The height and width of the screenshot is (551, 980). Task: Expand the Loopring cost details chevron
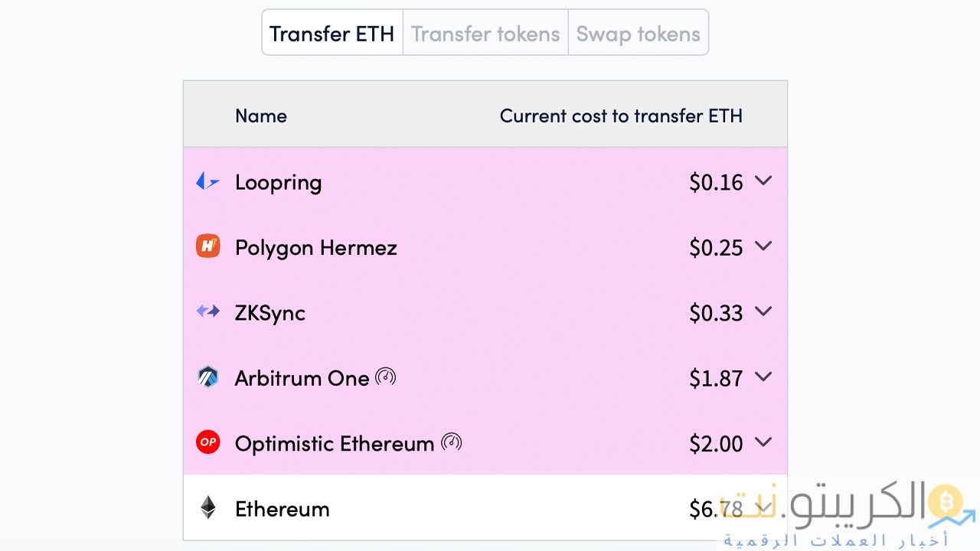pyautogui.click(x=763, y=181)
